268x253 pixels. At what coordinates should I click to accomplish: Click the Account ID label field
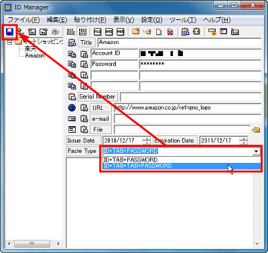click(x=115, y=53)
